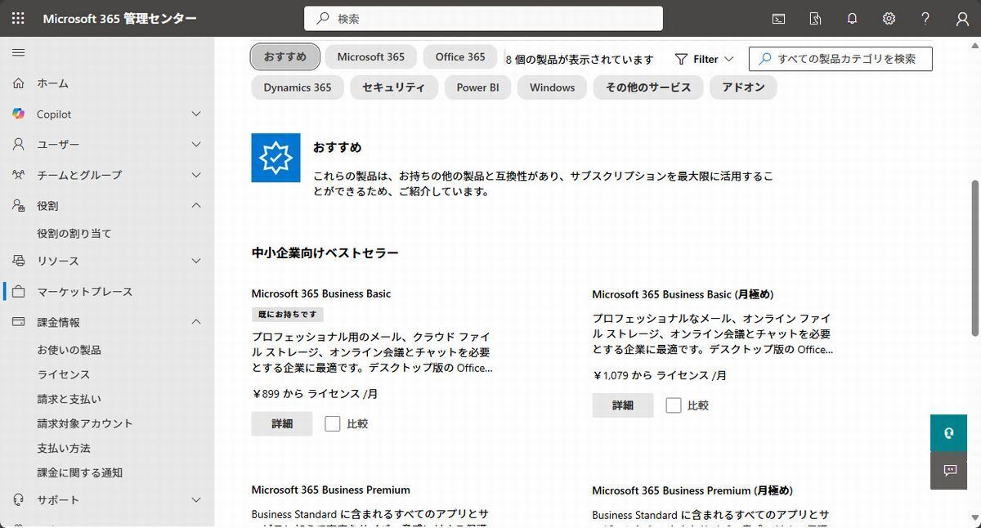Image resolution: width=981 pixels, height=528 pixels.
Task: Open the gray feedback chat button
Action: tap(949, 471)
